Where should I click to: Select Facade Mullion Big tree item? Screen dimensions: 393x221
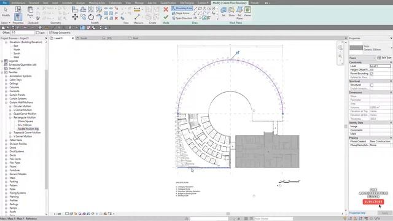point(28,129)
